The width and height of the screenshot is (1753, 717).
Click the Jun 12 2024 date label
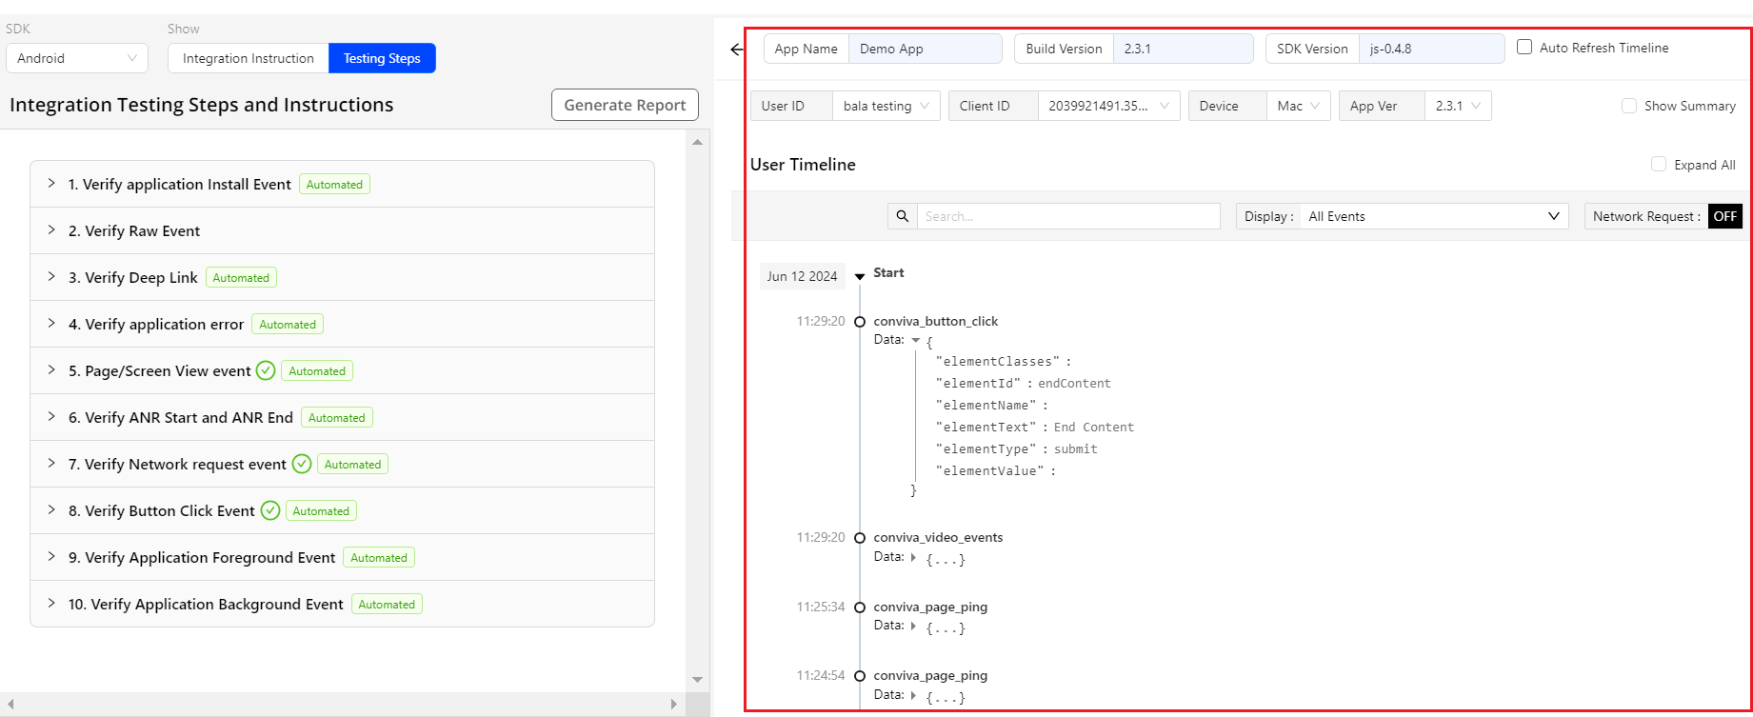point(802,276)
